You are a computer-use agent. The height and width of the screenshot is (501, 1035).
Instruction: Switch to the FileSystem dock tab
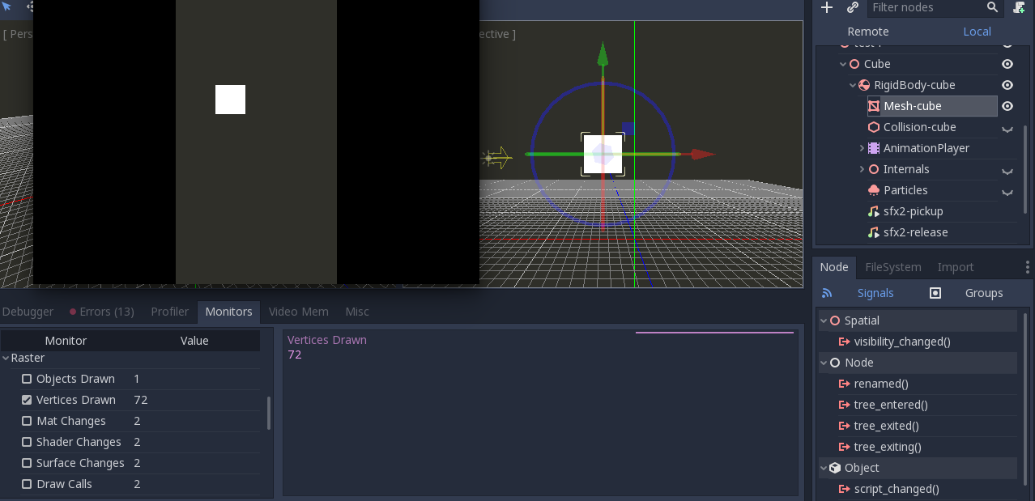click(893, 267)
